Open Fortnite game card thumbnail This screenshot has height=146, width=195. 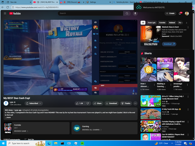pyautogui.click(x=8, y=128)
